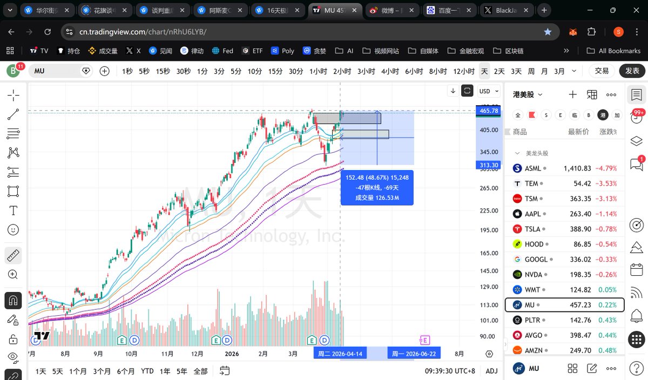Bookmark this page with star icon

tap(548, 32)
